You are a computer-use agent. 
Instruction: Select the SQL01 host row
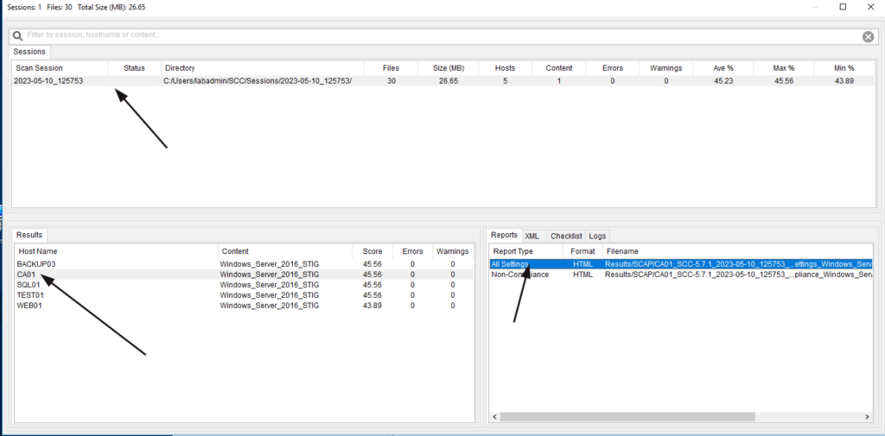click(x=244, y=285)
